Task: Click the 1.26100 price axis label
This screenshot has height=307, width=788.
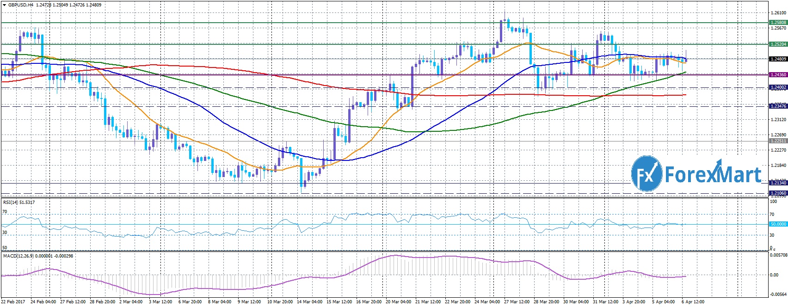Action: coord(779,13)
